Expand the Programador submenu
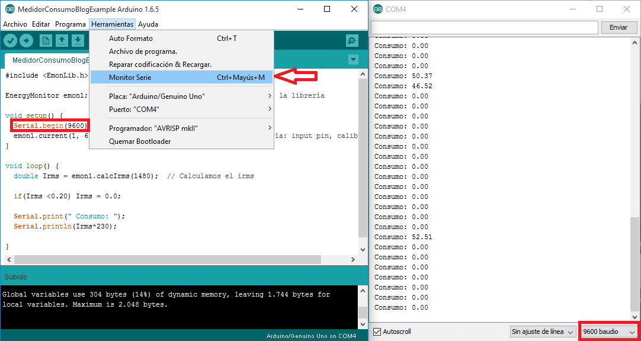This screenshot has width=641, height=341. [x=181, y=128]
